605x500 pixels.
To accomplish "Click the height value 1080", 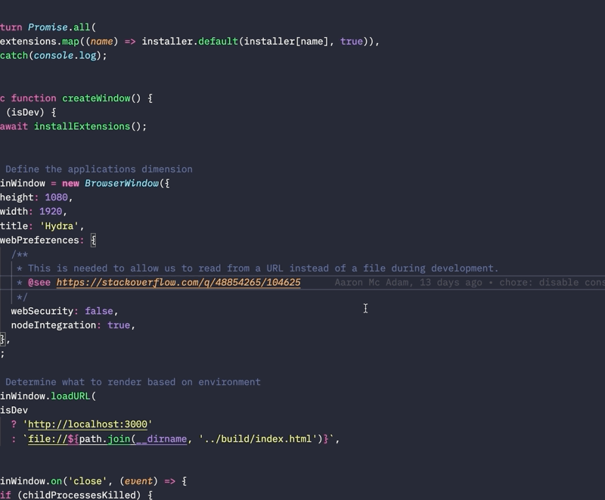I will pos(56,197).
